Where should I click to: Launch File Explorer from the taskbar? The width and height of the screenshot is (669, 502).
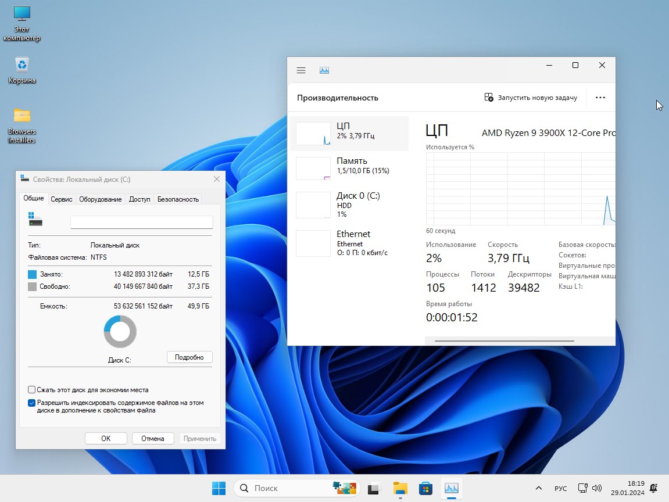pyautogui.click(x=400, y=488)
